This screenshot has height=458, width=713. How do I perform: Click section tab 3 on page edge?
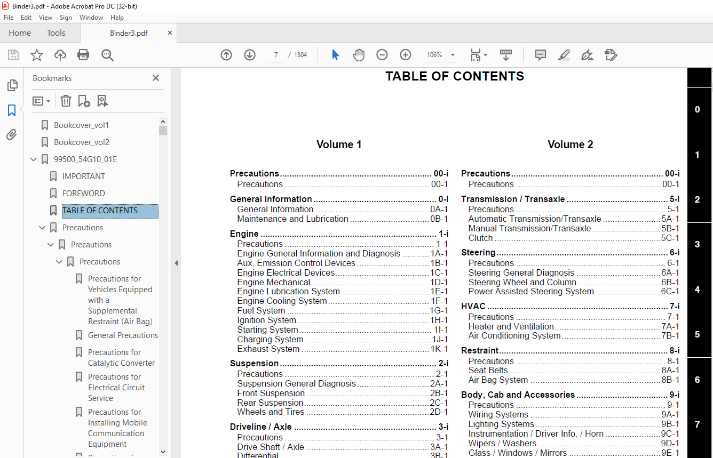(697, 245)
